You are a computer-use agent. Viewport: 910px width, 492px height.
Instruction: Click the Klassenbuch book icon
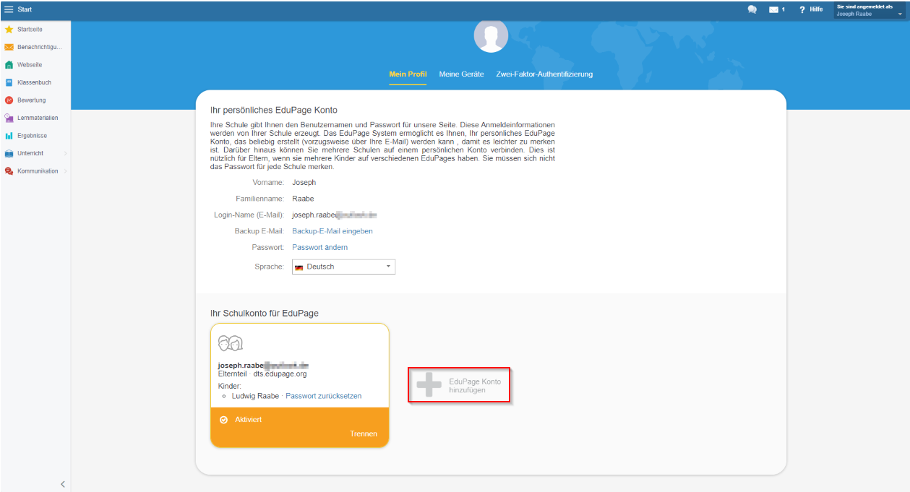coord(9,82)
